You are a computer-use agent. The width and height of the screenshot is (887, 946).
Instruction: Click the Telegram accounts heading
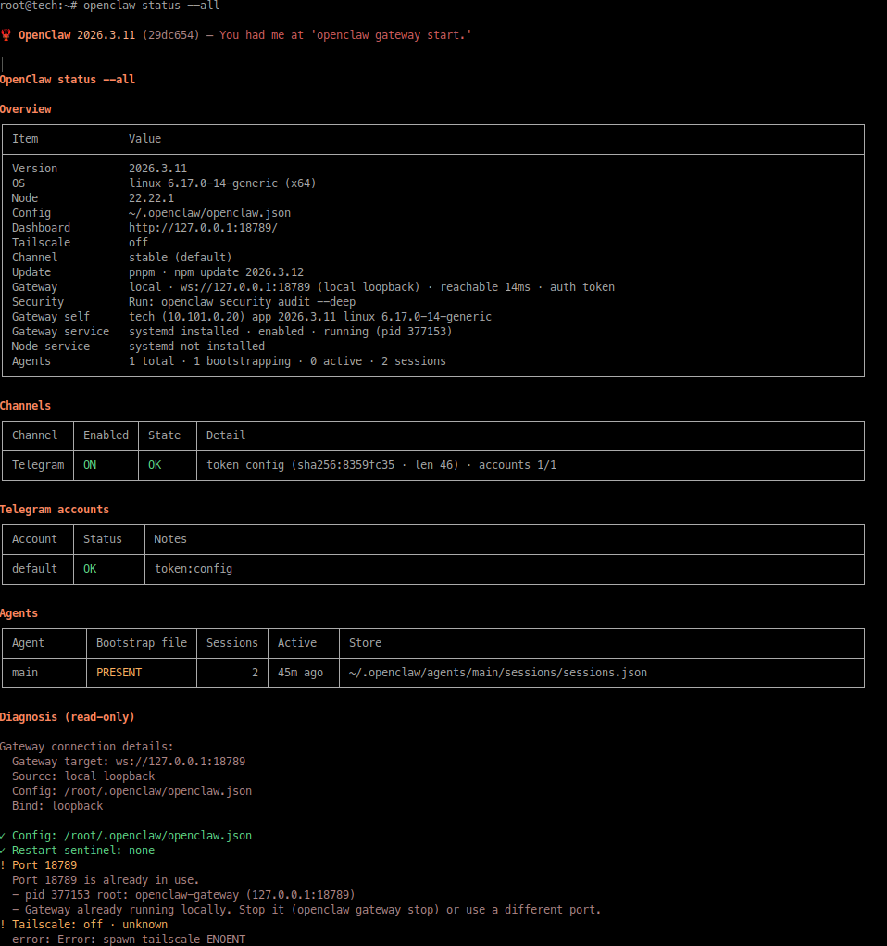55,510
